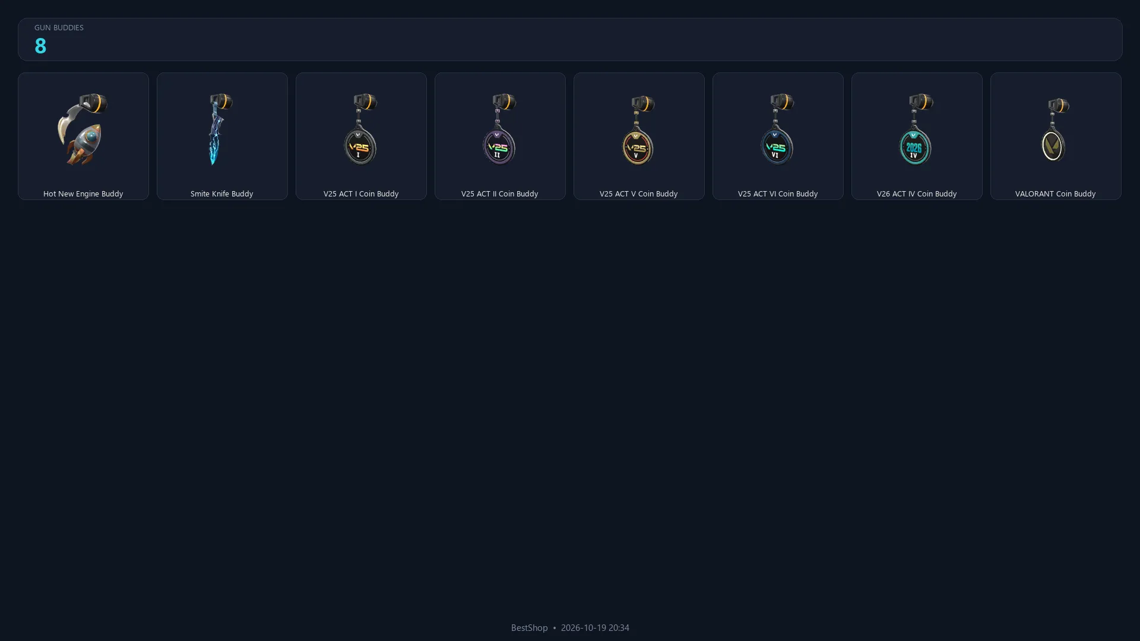Image resolution: width=1140 pixels, height=641 pixels.
Task: Open the 2026 ACT IV coin icon
Action: tap(916, 129)
